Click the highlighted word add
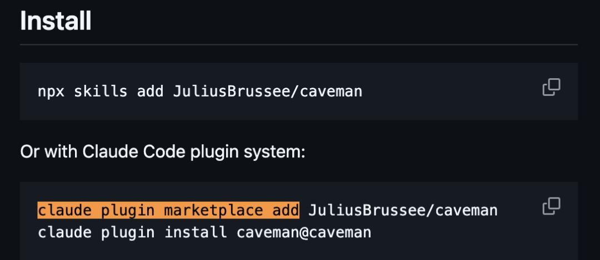The height and width of the screenshot is (260, 600). click(286, 211)
